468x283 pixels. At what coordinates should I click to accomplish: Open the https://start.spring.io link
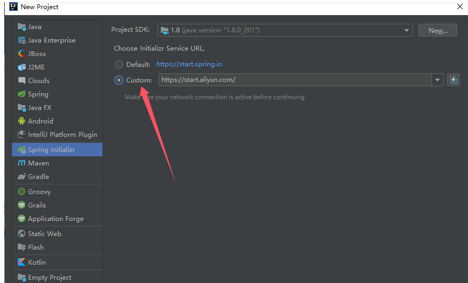pyautogui.click(x=189, y=64)
